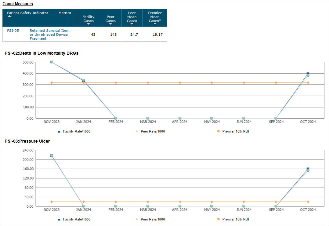329x226 pixels.
Task: Click Count Measures section heading
Action: point(18,4)
